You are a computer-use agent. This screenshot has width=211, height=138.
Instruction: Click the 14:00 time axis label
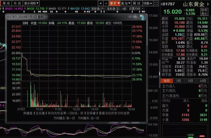point(95,109)
